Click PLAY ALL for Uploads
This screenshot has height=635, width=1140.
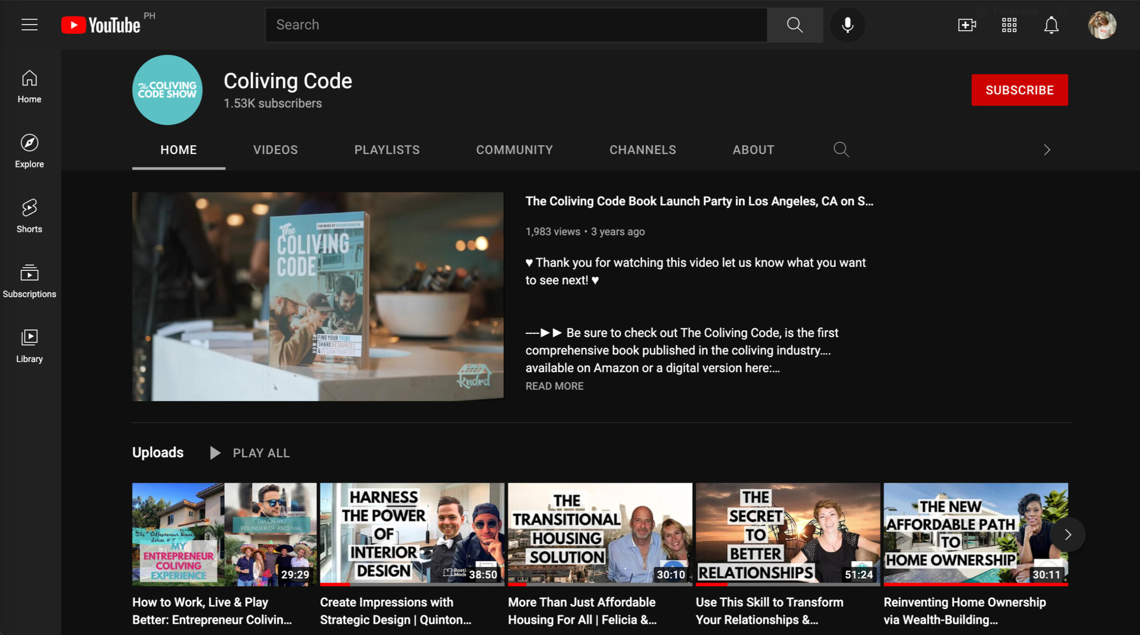tap(250, 453)
